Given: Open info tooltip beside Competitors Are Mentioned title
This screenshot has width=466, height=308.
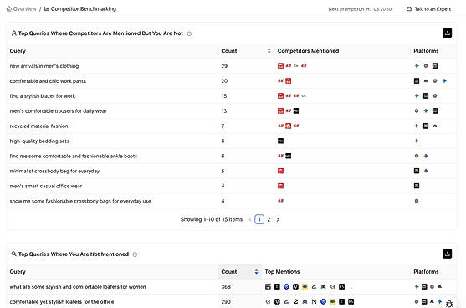Looking at the screenshot, I should 189,33.
